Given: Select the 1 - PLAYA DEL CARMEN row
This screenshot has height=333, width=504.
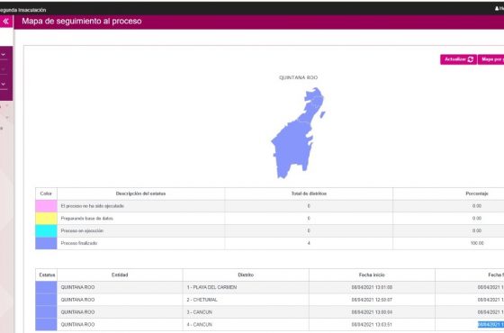Looking at the screenshot, I should click(x=270, y=287).
